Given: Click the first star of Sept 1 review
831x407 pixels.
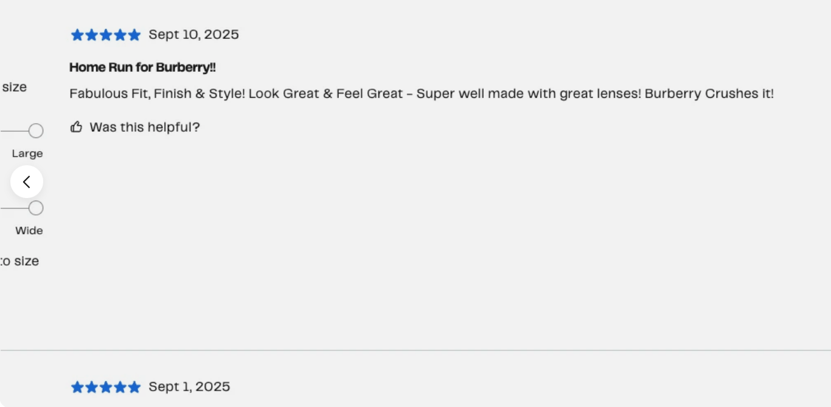Looking at the screenshot, I should tap(77, 388).
